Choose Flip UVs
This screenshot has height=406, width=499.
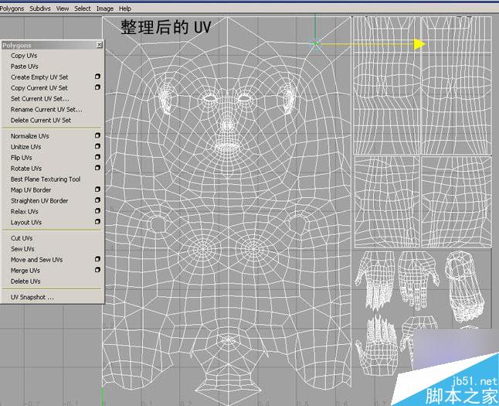(22, 158)
